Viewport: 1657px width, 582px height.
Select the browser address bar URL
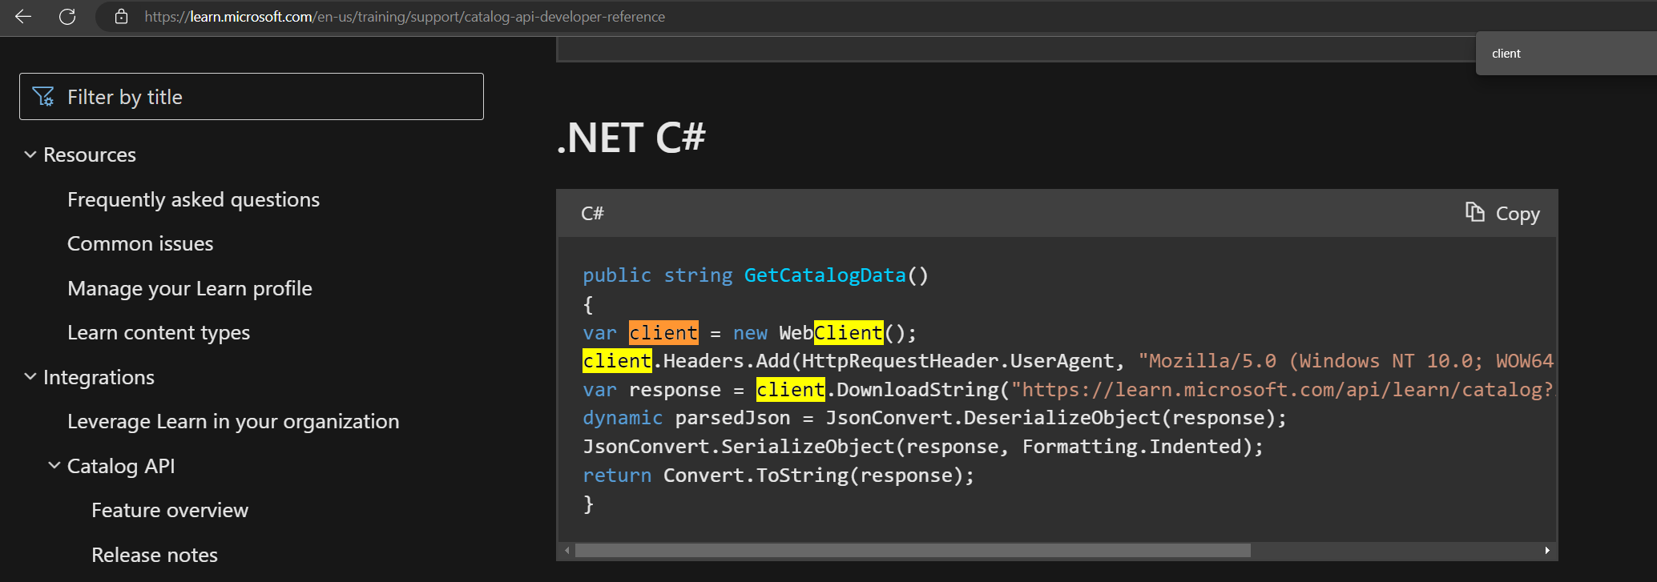tap(405, 17)
